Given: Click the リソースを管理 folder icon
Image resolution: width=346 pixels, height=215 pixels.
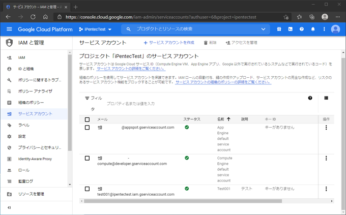Looking at the screenshot, I should [9, 194].
